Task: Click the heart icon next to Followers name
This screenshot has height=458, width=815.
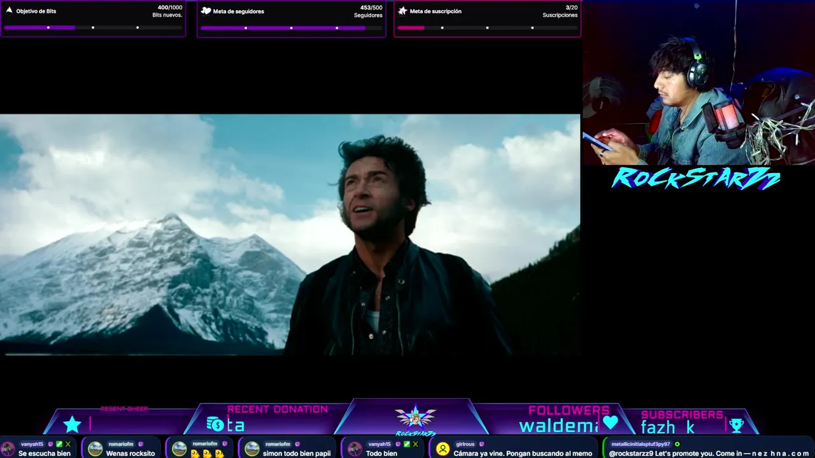Action: tap(611, 422)
